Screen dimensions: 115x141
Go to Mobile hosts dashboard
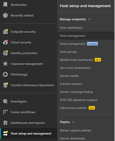pos(76,60)
